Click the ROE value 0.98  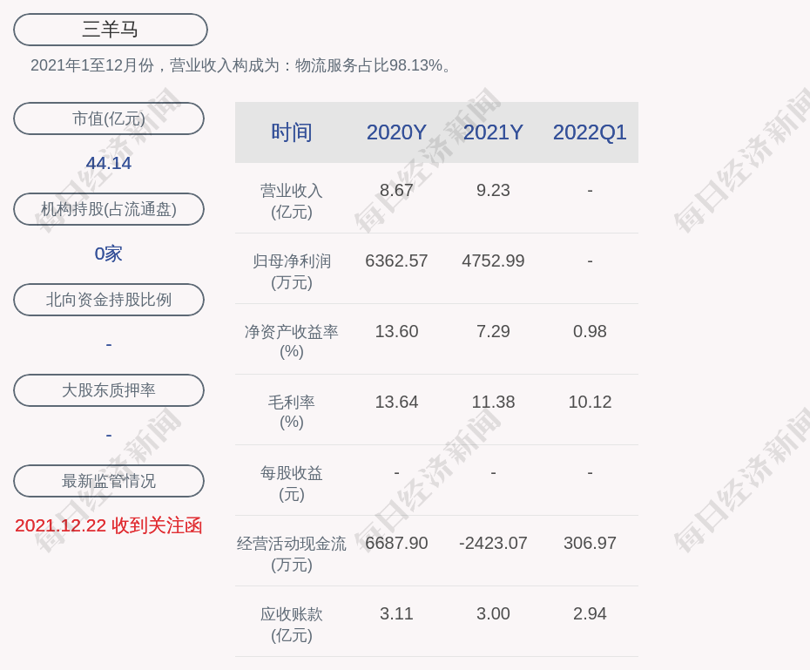[590, 331]
